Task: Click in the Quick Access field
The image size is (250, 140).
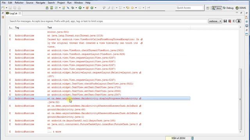Action: pos(189,8)
